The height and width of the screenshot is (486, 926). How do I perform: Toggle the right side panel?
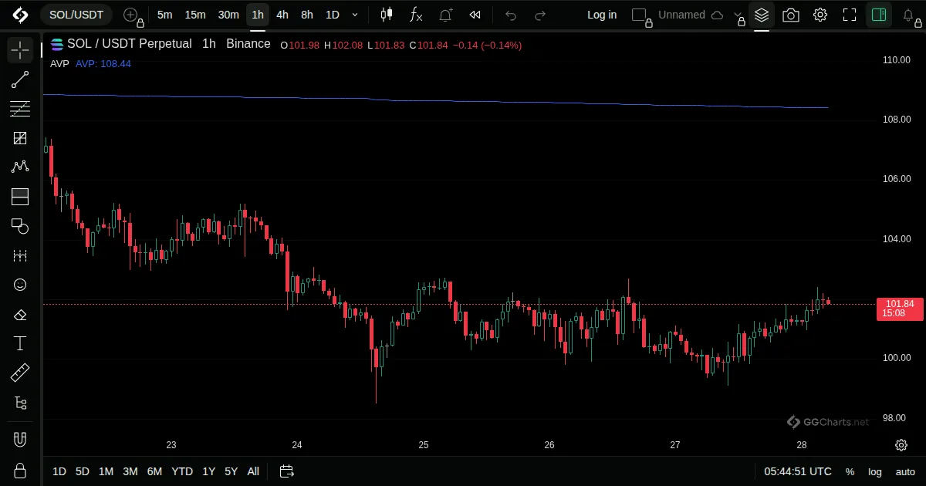[879, 15]
